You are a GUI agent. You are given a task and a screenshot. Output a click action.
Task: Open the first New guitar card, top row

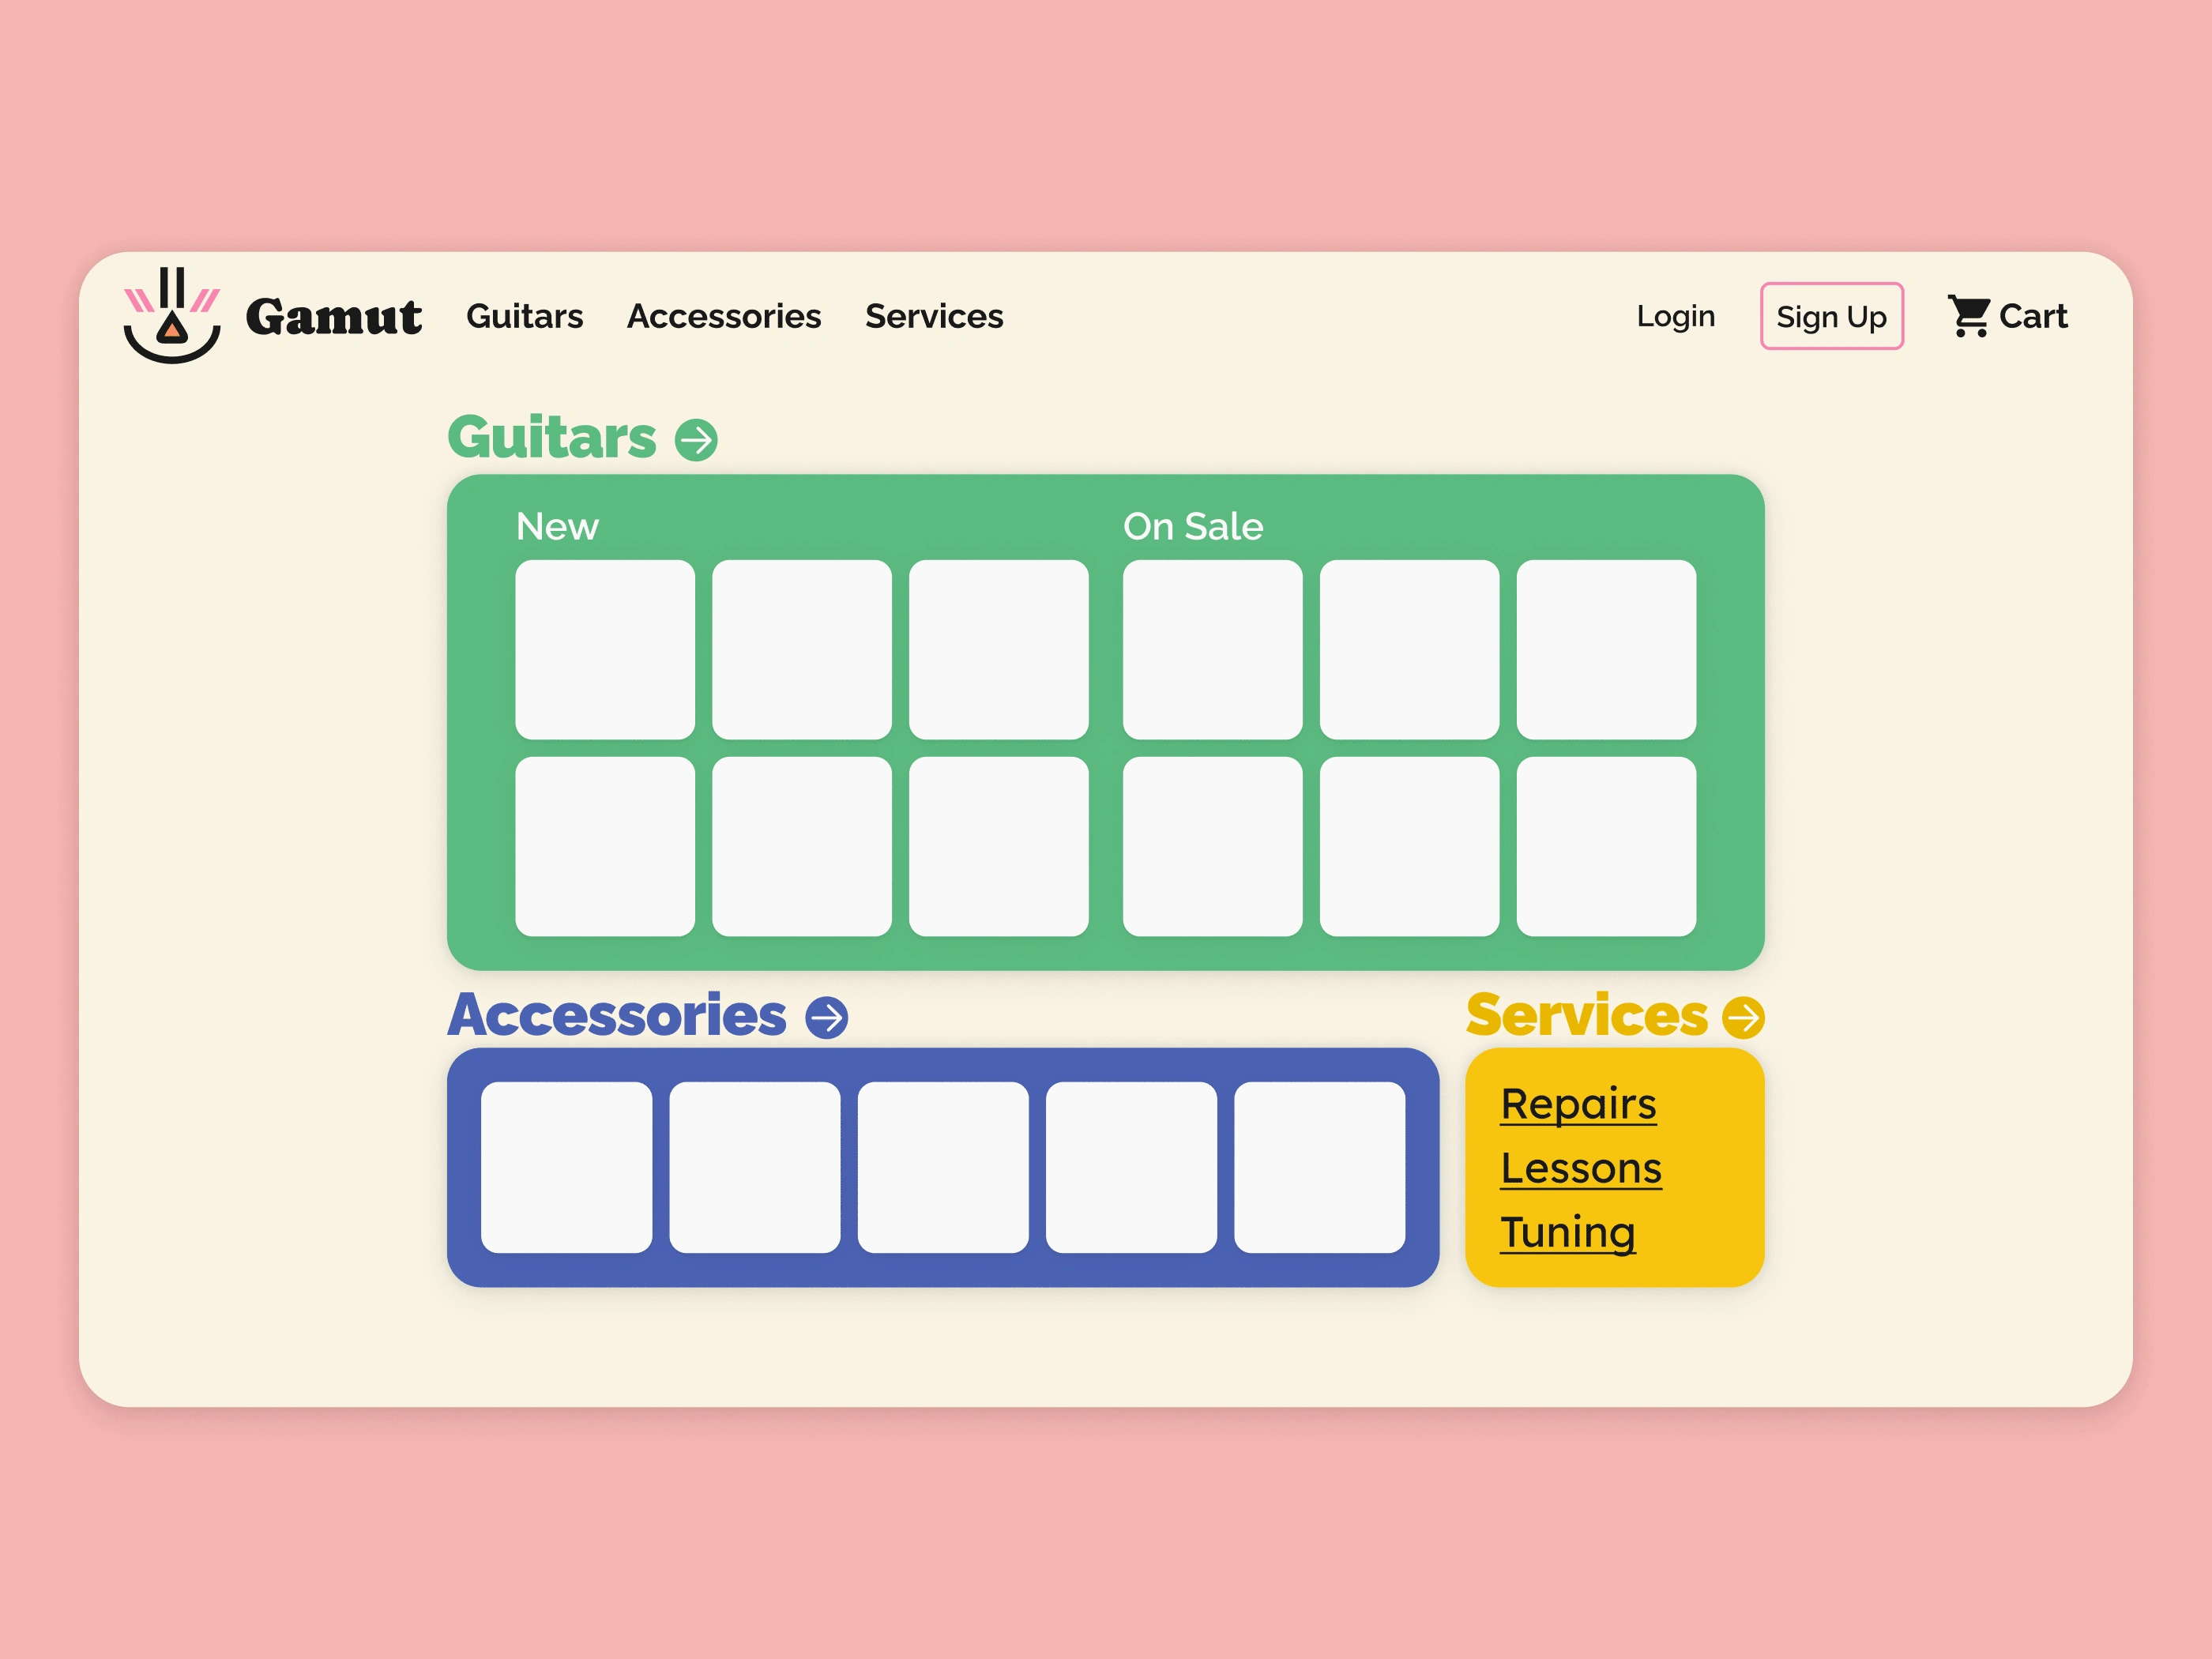(605, 650)
